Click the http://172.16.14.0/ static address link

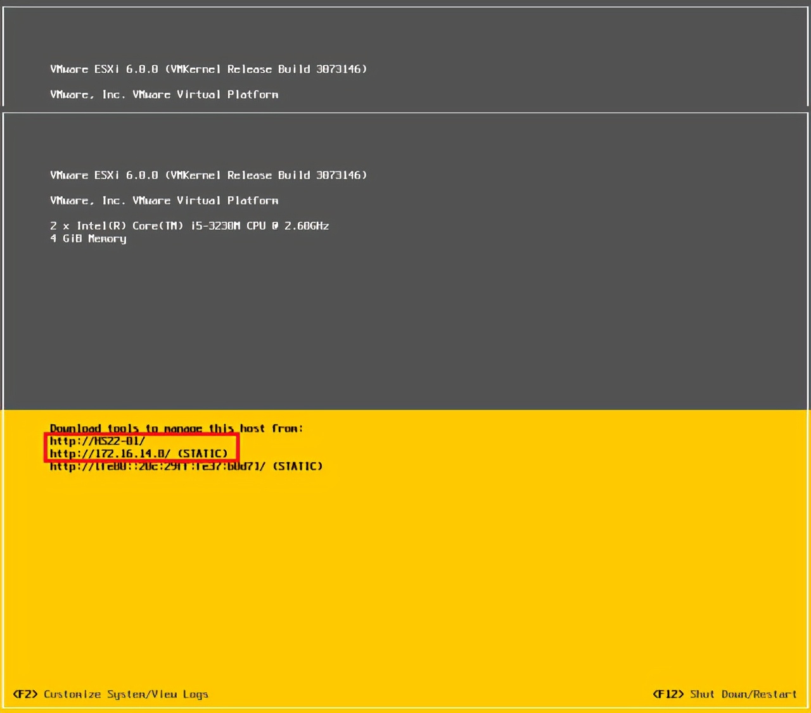(x=110, y=453)
